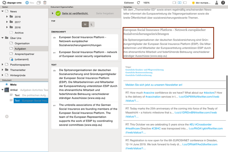Expand the Themenletter folder arrow
This screenshot has width=228, height=152.
click(x=3, y=70)
